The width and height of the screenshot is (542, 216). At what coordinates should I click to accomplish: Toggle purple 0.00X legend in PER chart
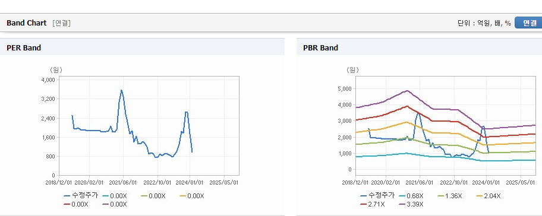click(115, 204)
